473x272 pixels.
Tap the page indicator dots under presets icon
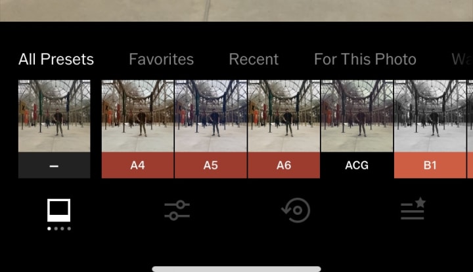click(x=59, y=229)
